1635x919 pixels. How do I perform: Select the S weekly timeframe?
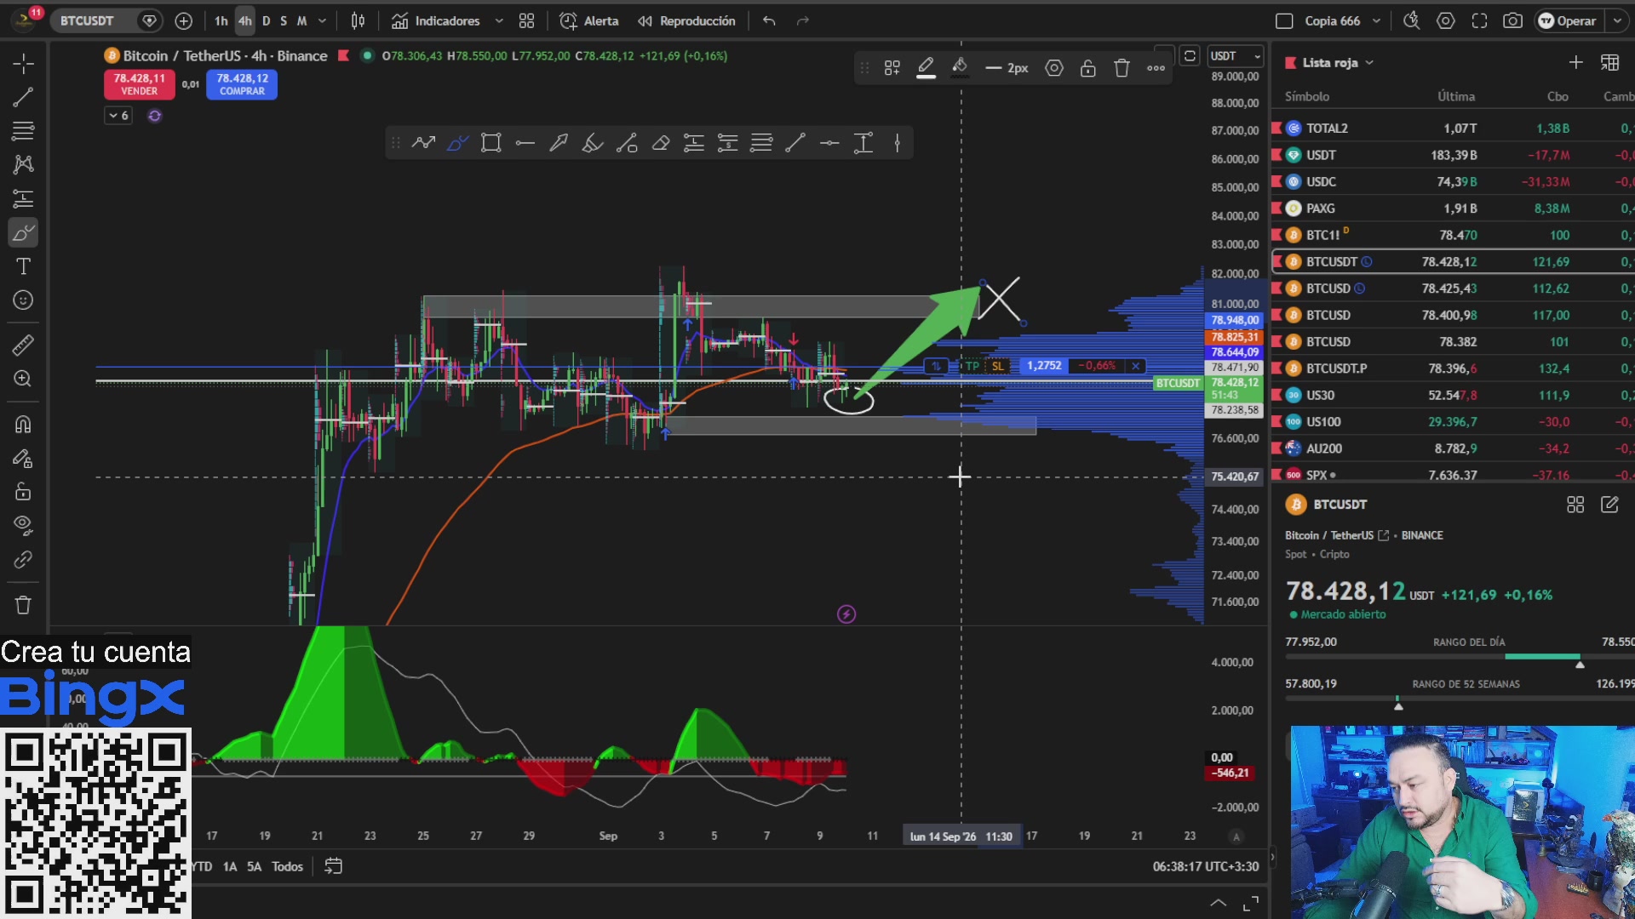284,20
